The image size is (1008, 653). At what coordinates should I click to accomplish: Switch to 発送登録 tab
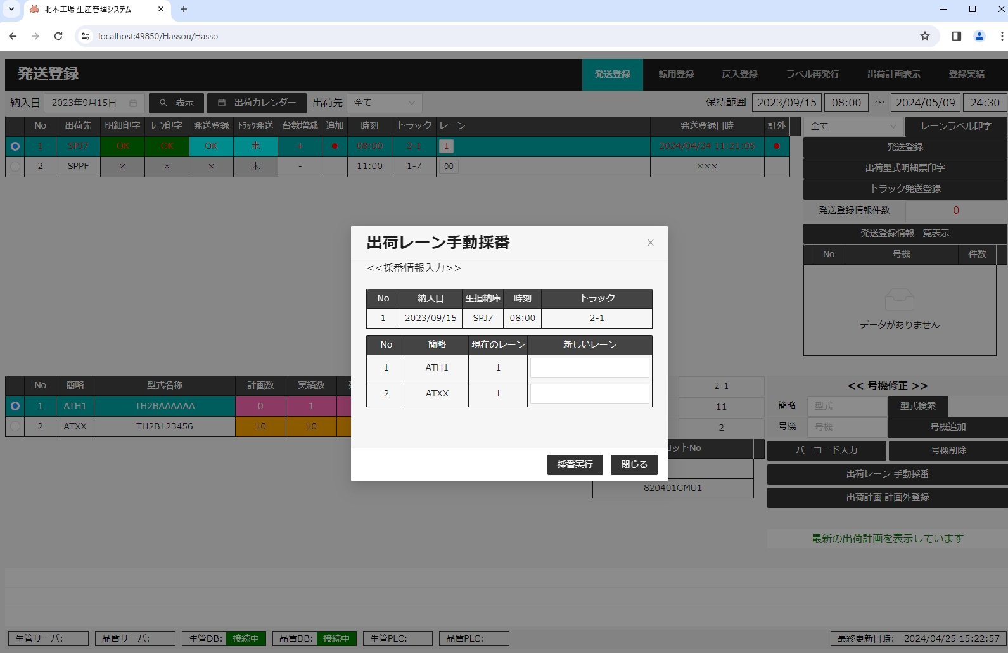[x=613, y=74]
